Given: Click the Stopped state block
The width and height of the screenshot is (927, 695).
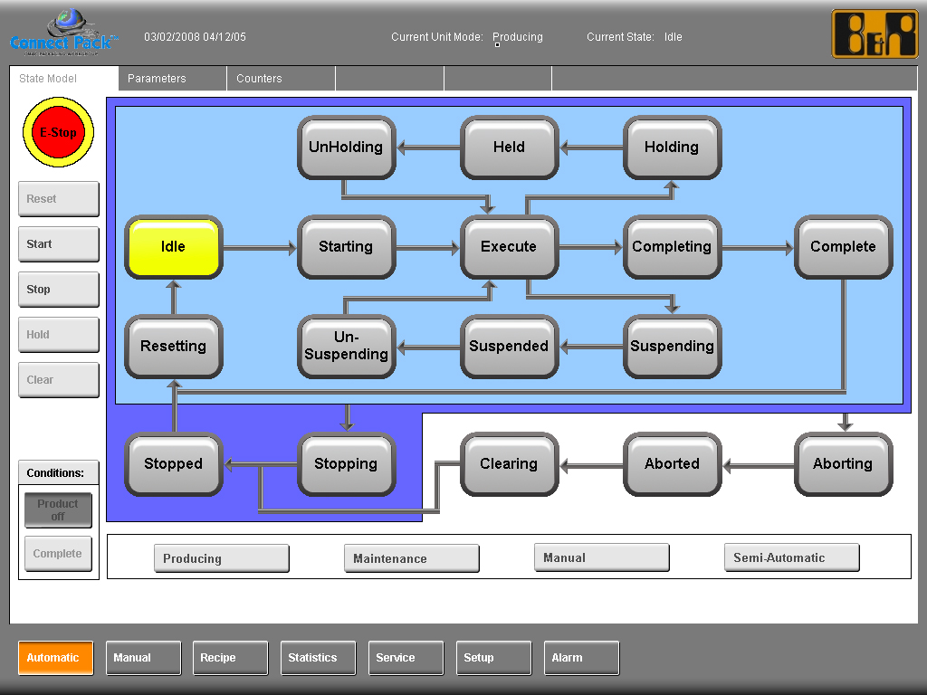Looking at the screenshot, I should click(173, 464).
